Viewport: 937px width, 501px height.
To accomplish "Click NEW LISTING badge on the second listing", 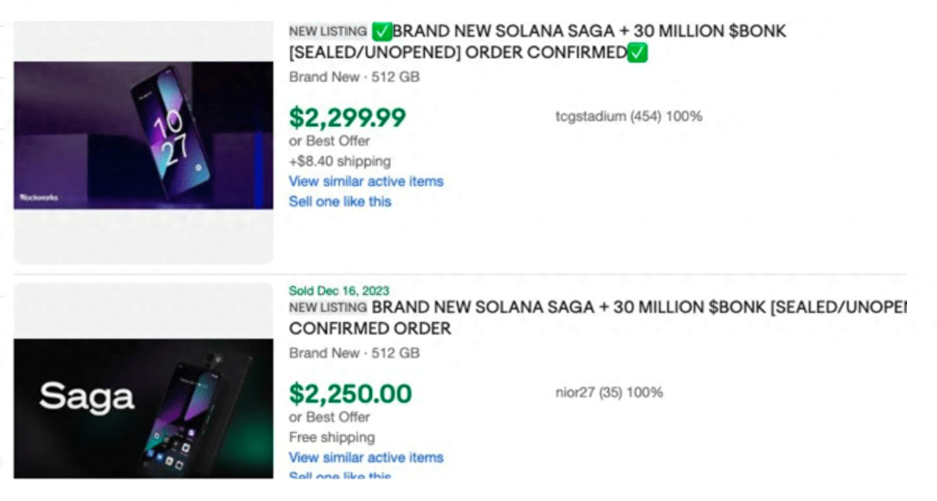I will 328,307.
